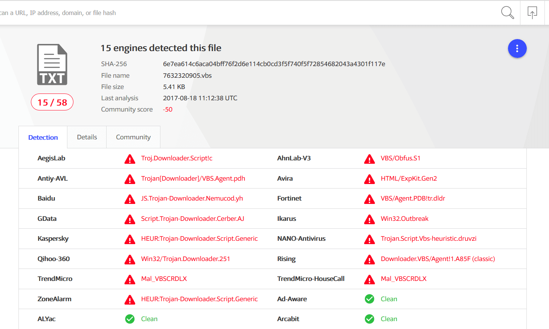The width and height of the screenshot is (549, 329).
Task: Click the Troj.Downloader.Script!c detection result
Action: click(x=177, y=158)
